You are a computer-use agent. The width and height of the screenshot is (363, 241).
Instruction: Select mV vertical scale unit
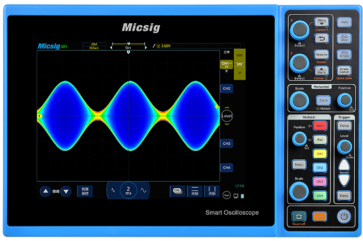click(x=239, y=55)
